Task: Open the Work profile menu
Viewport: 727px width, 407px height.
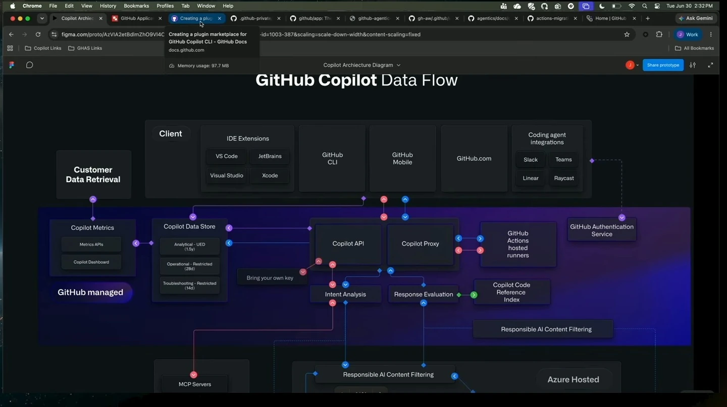Action: pos(688,34)
